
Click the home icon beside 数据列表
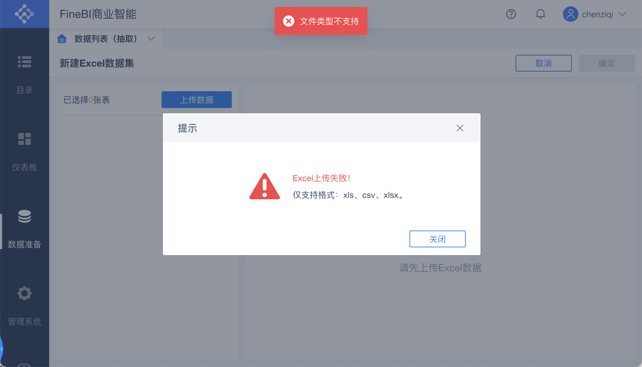click(62, 39)
